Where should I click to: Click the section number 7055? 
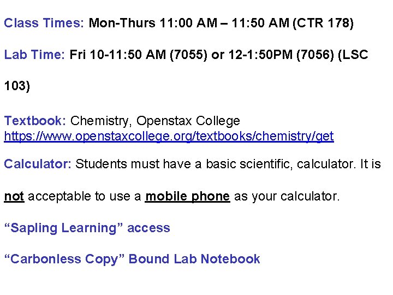189,55
